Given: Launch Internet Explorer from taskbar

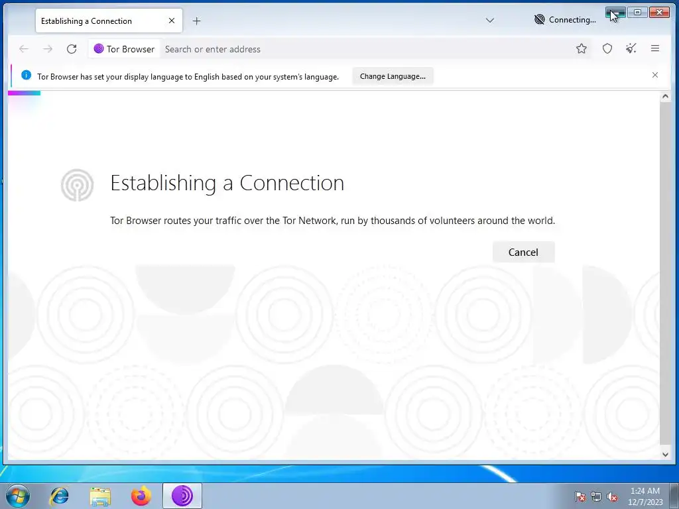Looking at the screenshot, I should (x=59, y=496).
